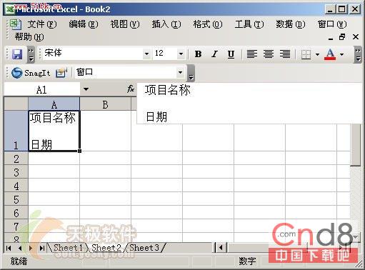365x270 pixels.
Task: Go to first sheet tab arrow
Action: (9, 248)
